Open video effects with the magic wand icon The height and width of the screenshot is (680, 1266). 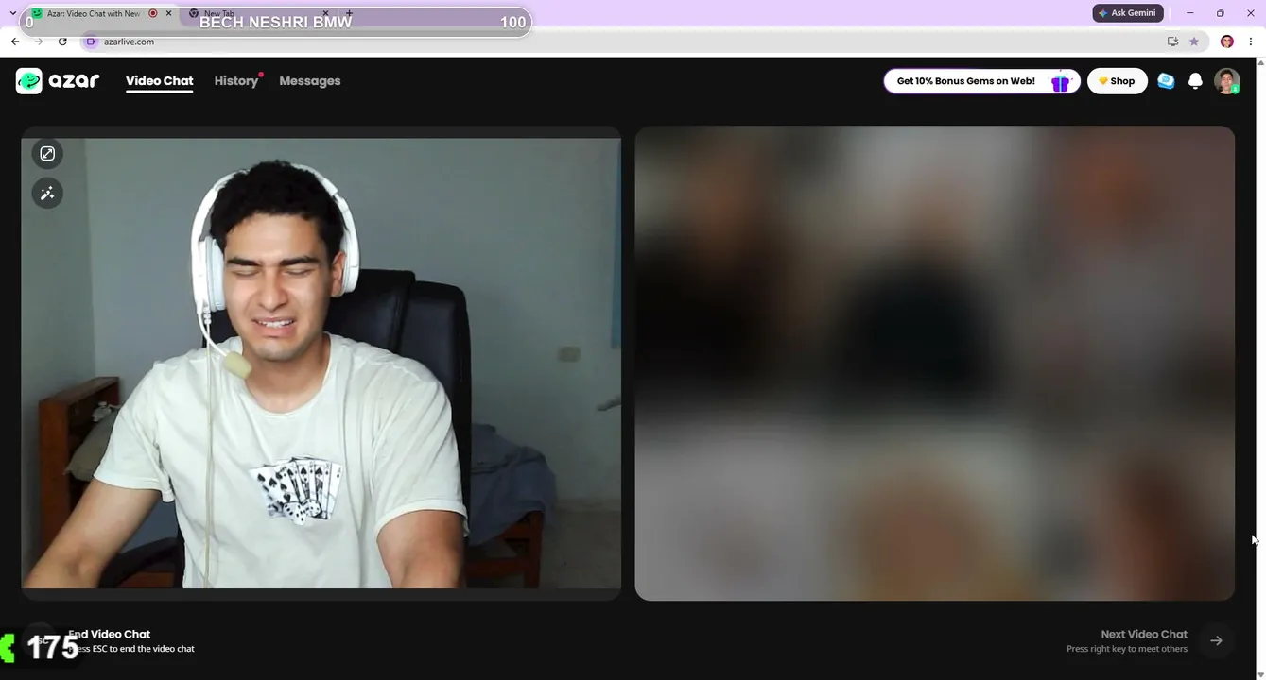click(x=47, y=194)
